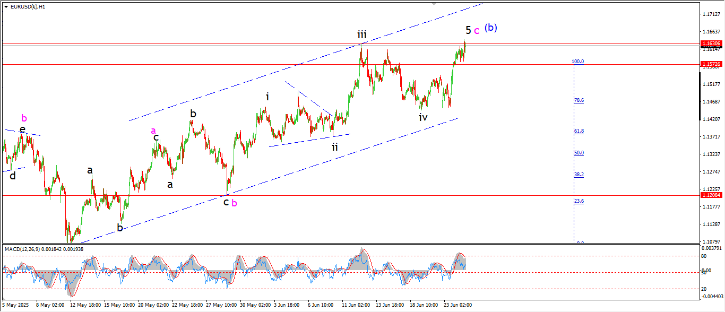
Task: Select the wave label ii
Action: coord(335,146)
